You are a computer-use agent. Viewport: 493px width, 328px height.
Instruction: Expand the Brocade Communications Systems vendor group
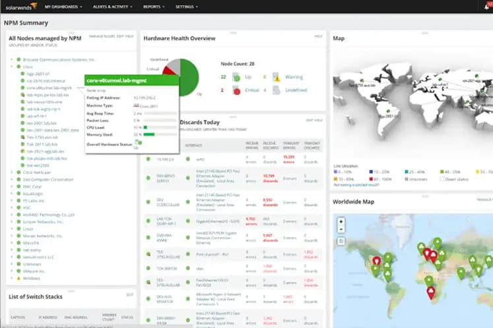point(12,59)
